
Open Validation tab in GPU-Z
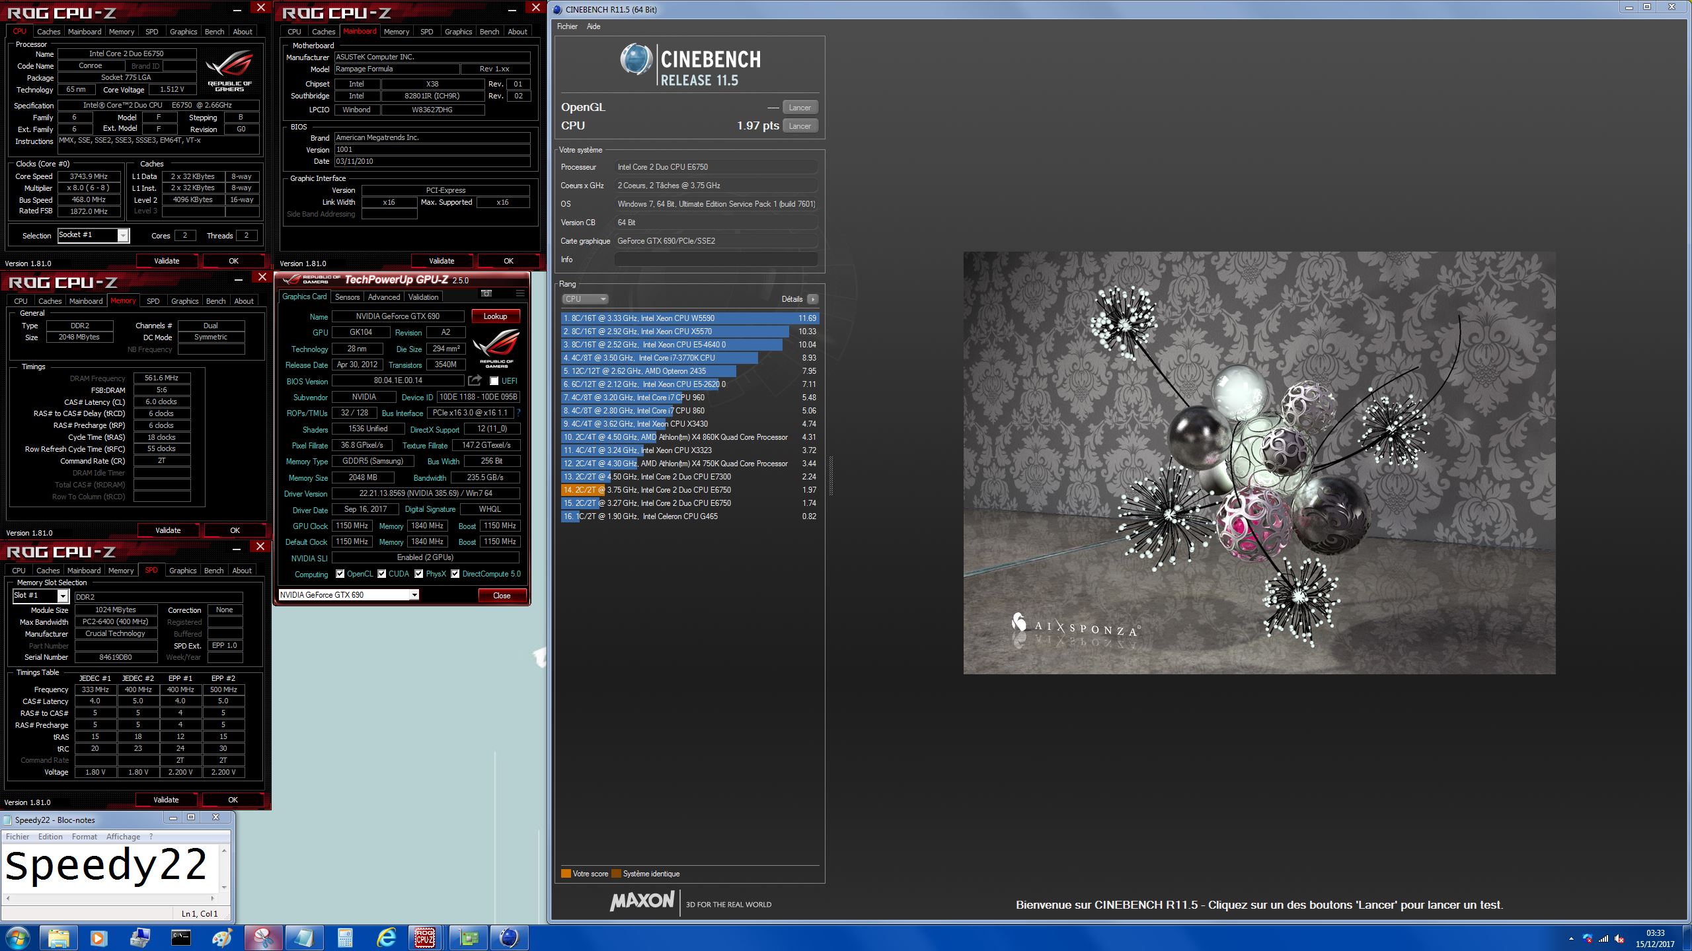pos(423,297)
